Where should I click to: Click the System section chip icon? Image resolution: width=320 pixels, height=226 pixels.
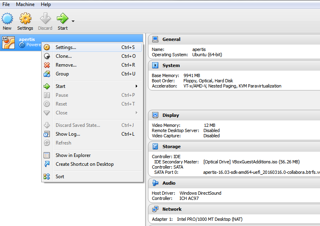pyautogui.click(x=155, y=65)
